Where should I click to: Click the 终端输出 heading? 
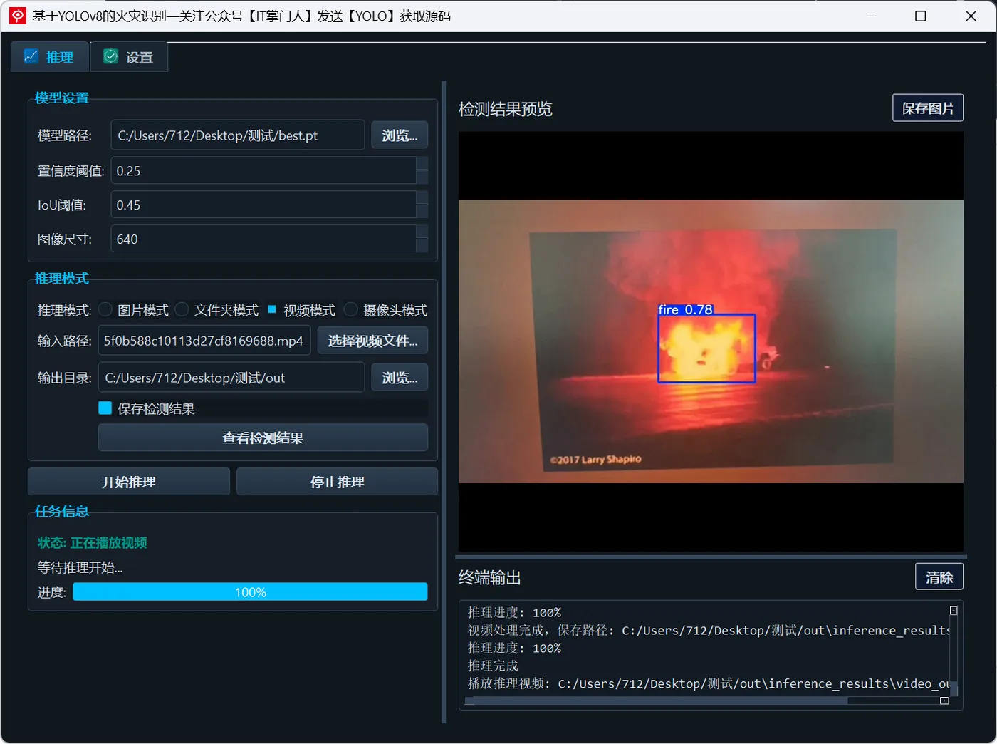[490, 577]
